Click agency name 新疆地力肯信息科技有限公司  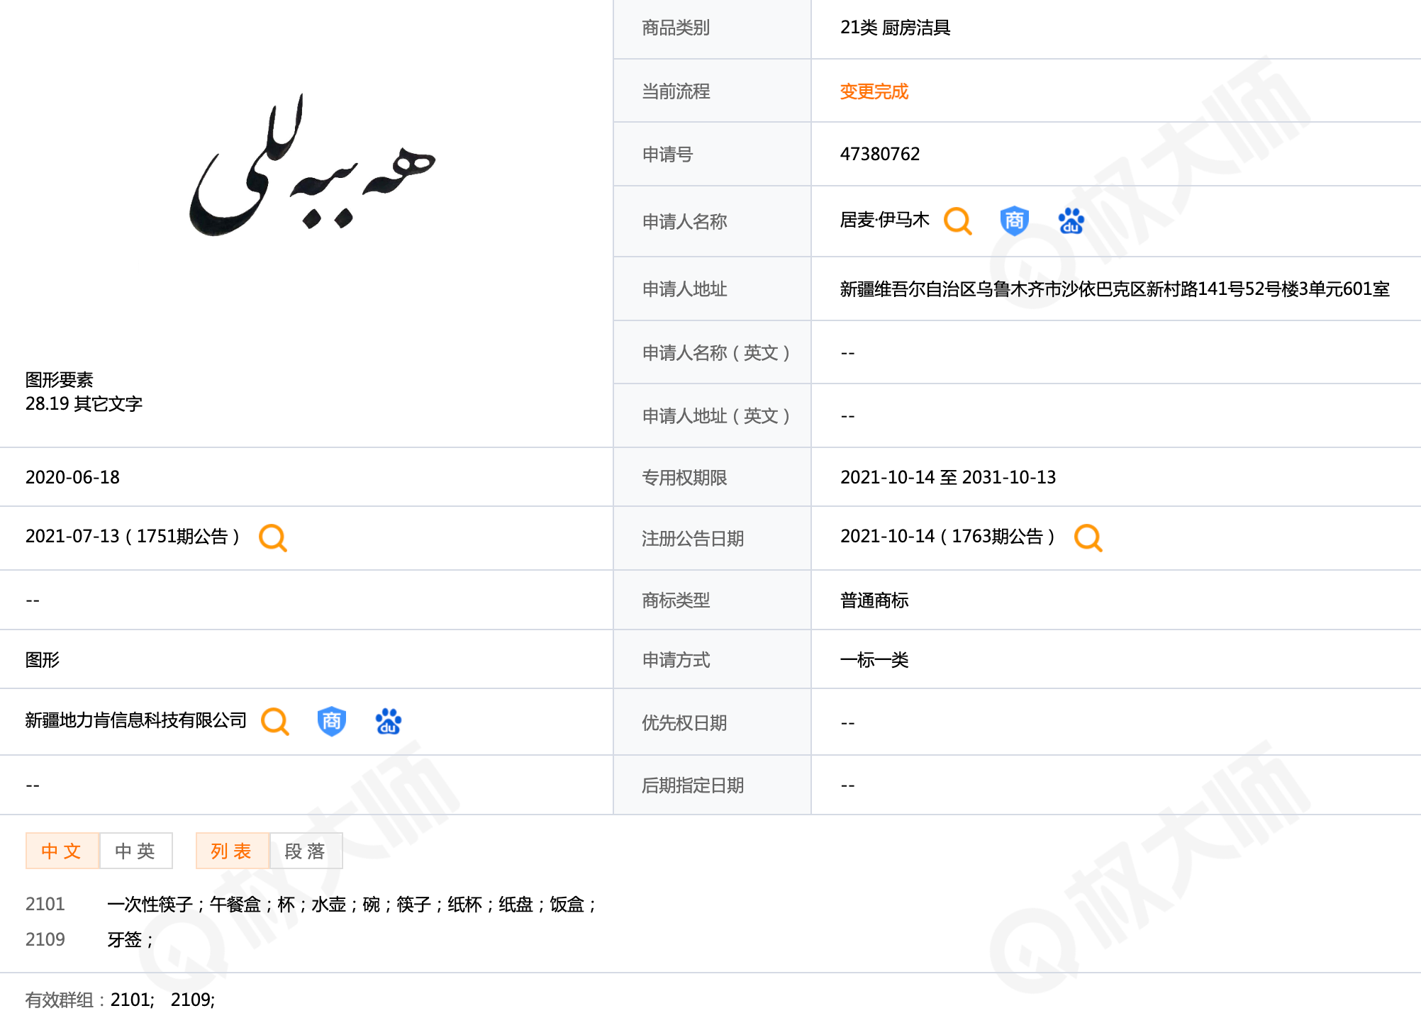(x=135, y=720)
